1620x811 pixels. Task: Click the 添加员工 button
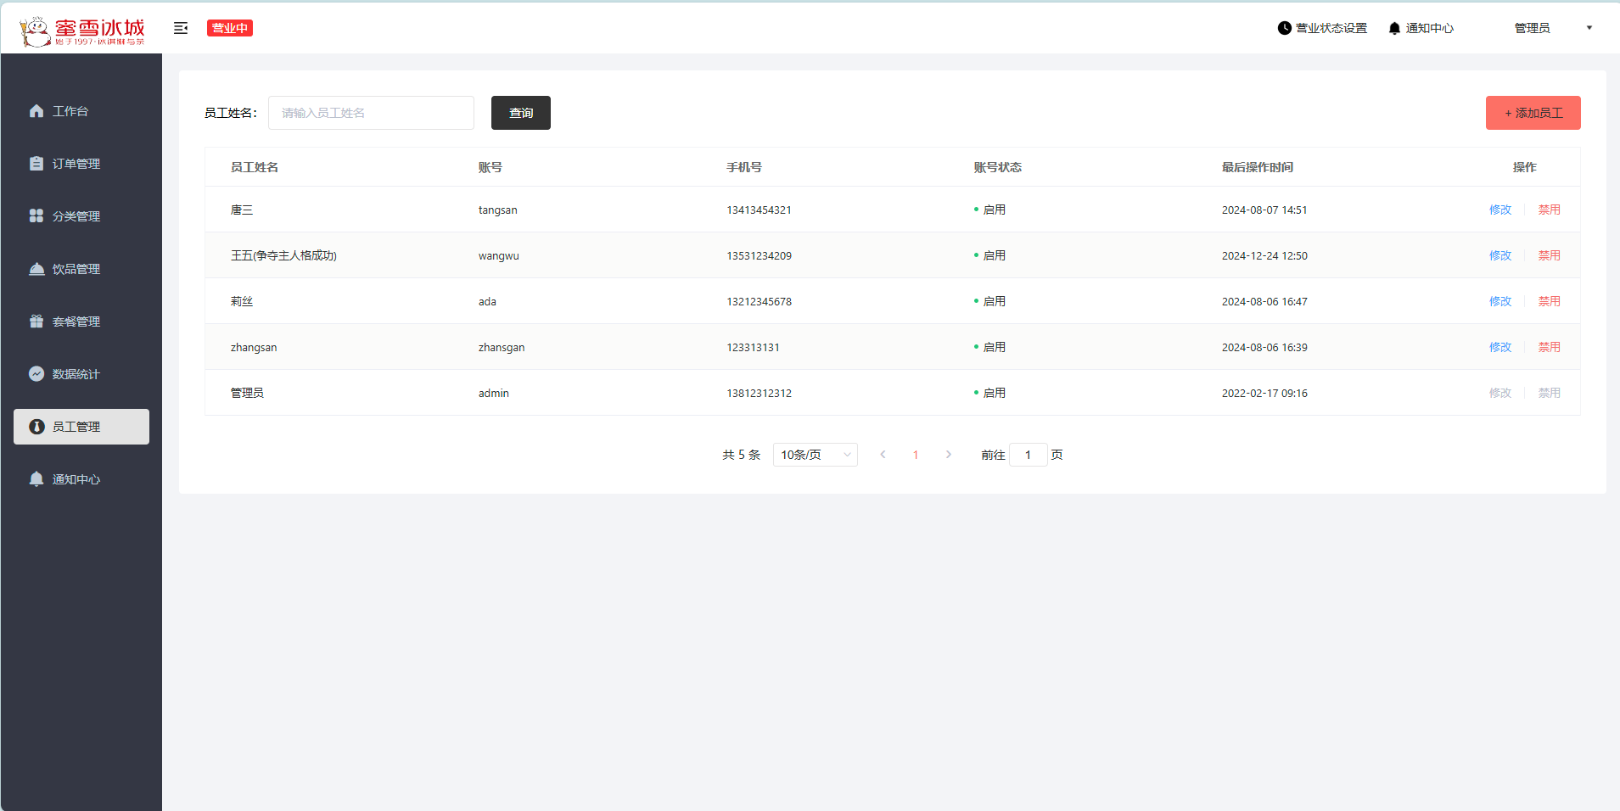[x=1533, y=113]
